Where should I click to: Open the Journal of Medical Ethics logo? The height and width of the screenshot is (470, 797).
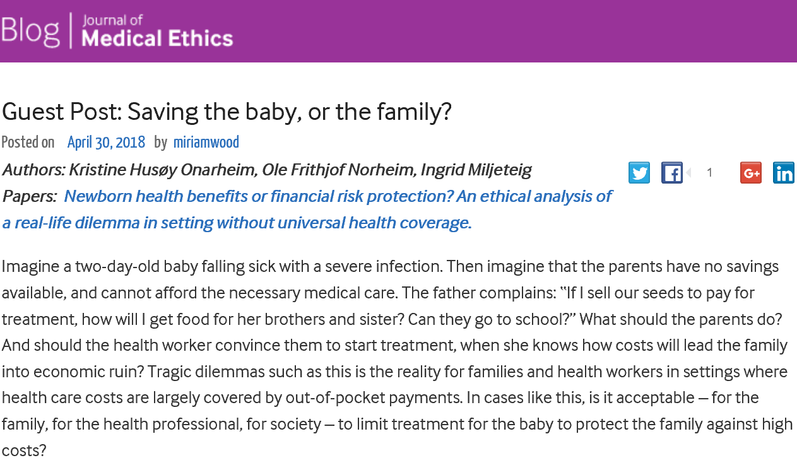pyautogui.click(x=157, y=30)
